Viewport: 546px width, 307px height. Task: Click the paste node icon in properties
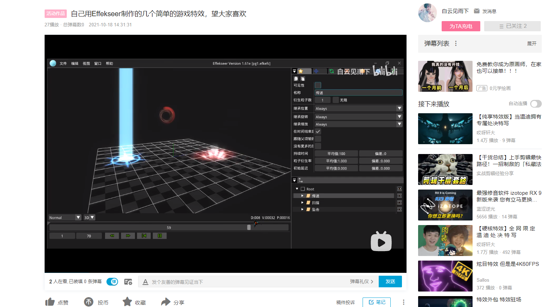pos(303,79)
